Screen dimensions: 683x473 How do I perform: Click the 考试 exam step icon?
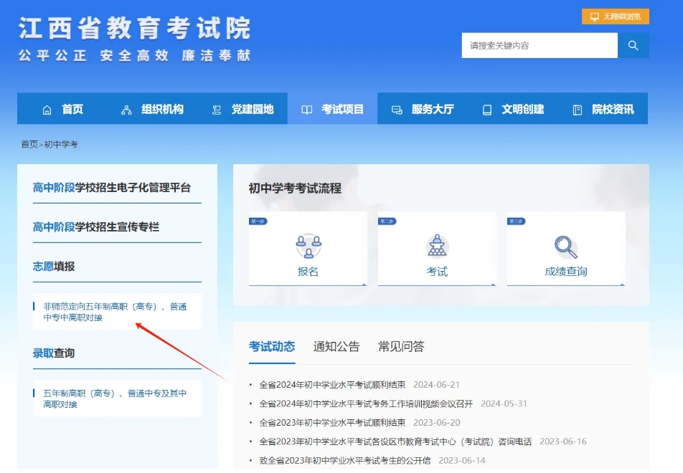pyautogui.click(x=436, y=244)
